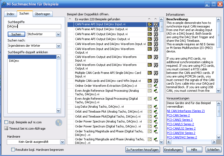Open the PCI-CAN/2 Series 2 link

click(x=180, y=120)
